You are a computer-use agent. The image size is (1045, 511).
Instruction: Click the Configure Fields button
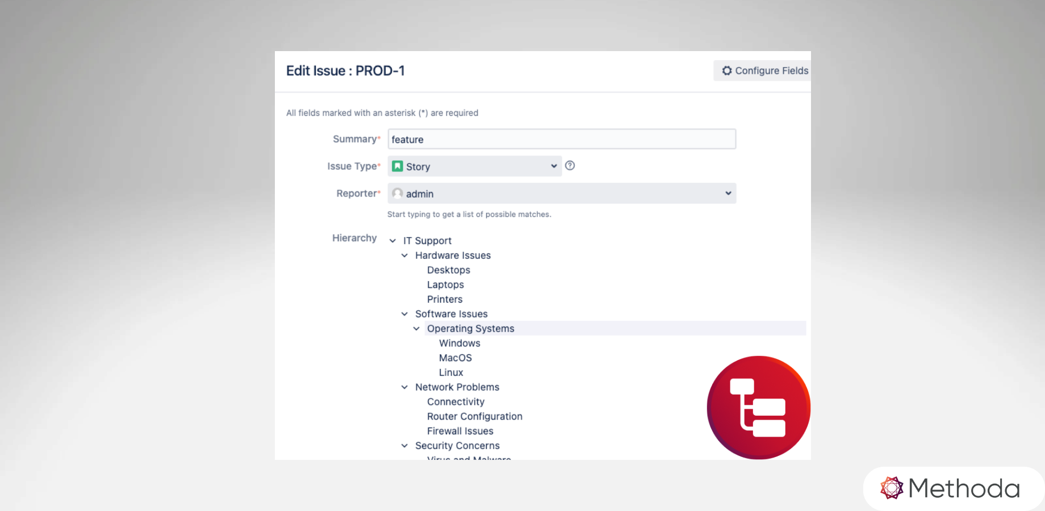pos(762,70)
